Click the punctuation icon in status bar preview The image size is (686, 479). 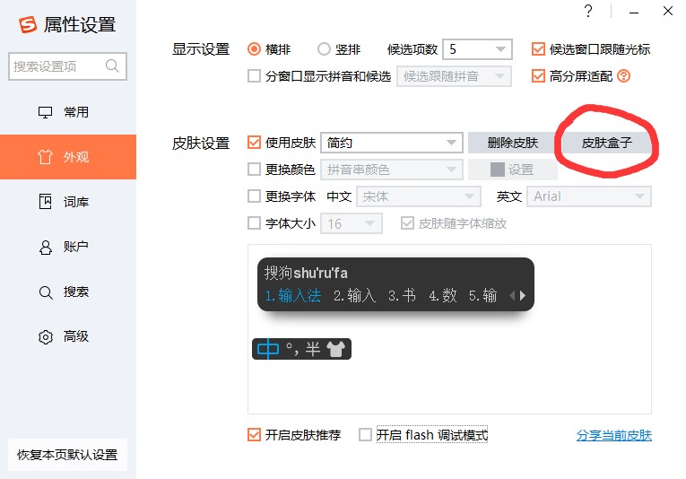[x=291, y=349]
